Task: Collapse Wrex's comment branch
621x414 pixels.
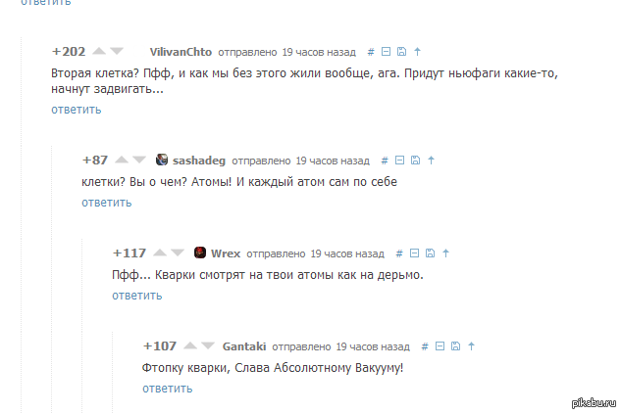Action: click(414, 253)
